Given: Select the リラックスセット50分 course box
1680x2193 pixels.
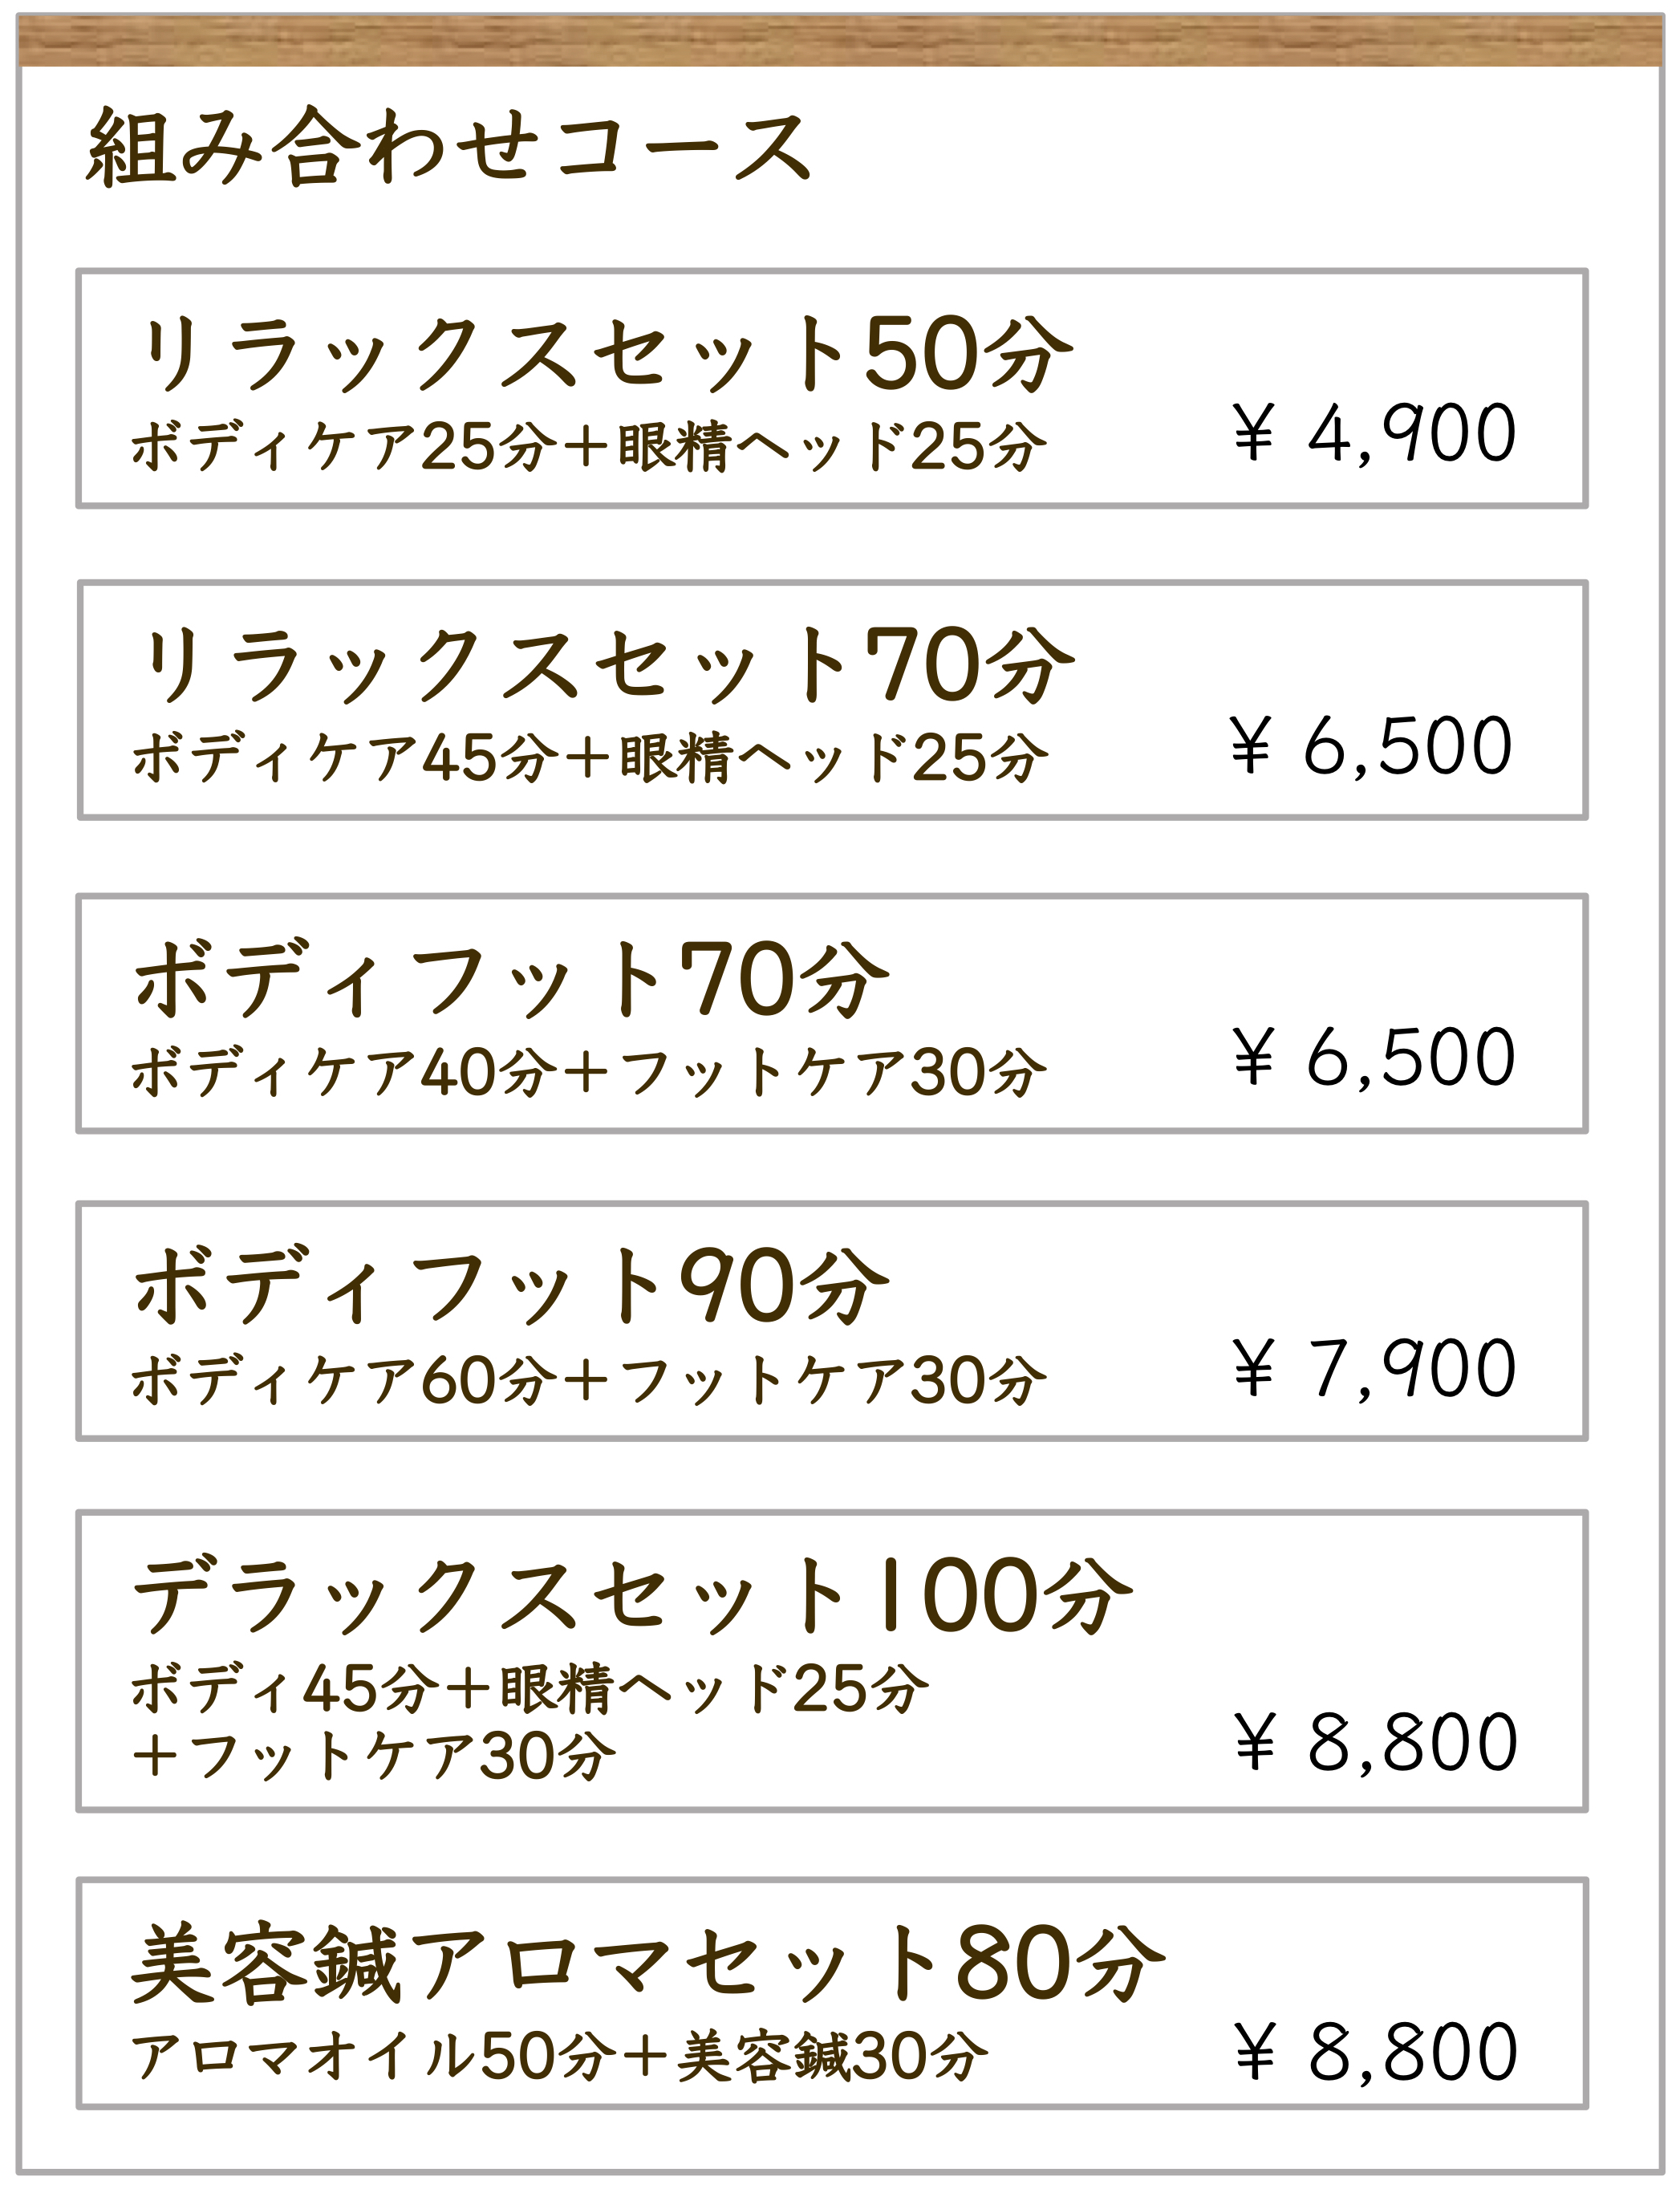Looking at the screenshot, I should 832,388.
